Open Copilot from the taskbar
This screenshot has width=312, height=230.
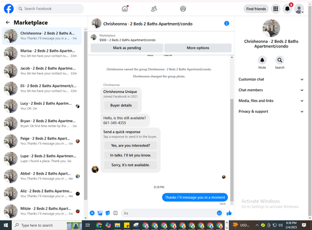108,225
